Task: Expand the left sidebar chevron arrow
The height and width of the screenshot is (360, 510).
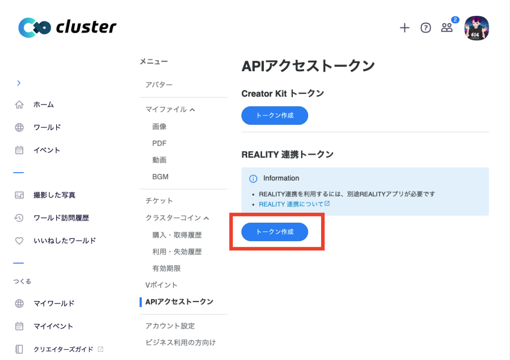Action: [19, 83]
